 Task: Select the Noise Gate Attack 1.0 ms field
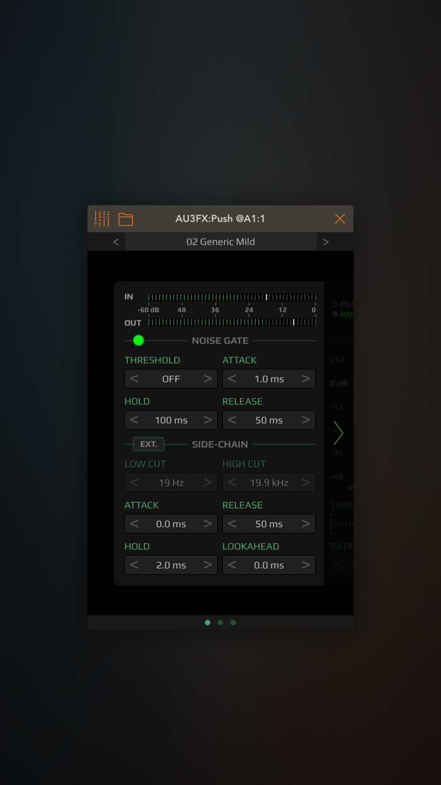269,379
